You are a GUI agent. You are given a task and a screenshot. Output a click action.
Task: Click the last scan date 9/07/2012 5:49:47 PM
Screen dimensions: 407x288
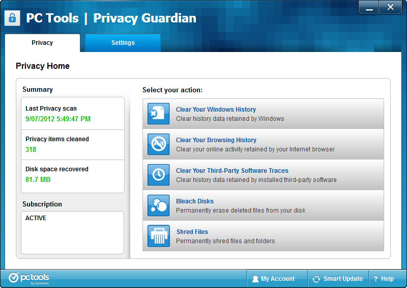point(58,119)
